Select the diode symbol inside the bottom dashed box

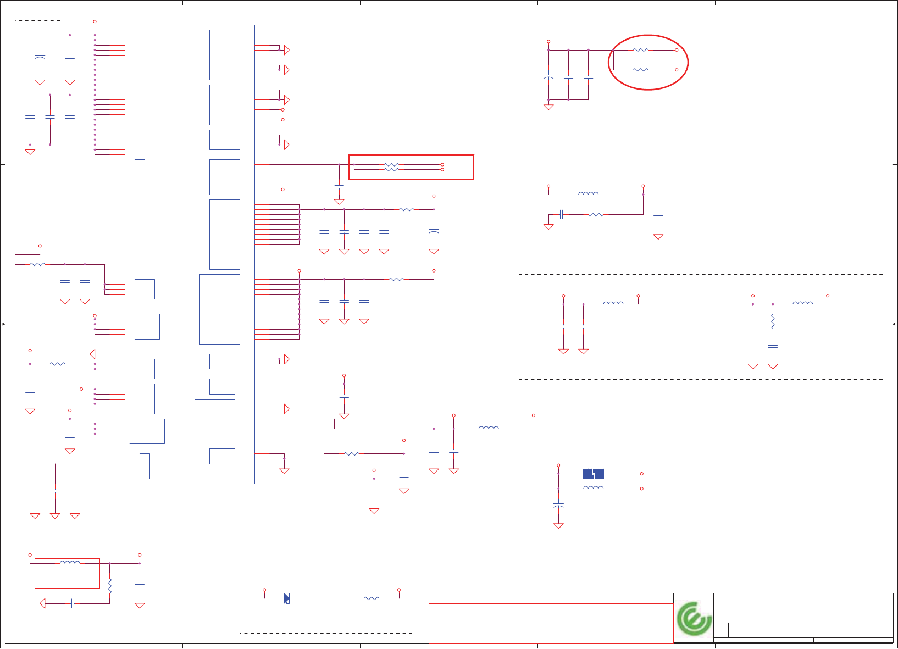pyautogui.click(x=287, y=598)
